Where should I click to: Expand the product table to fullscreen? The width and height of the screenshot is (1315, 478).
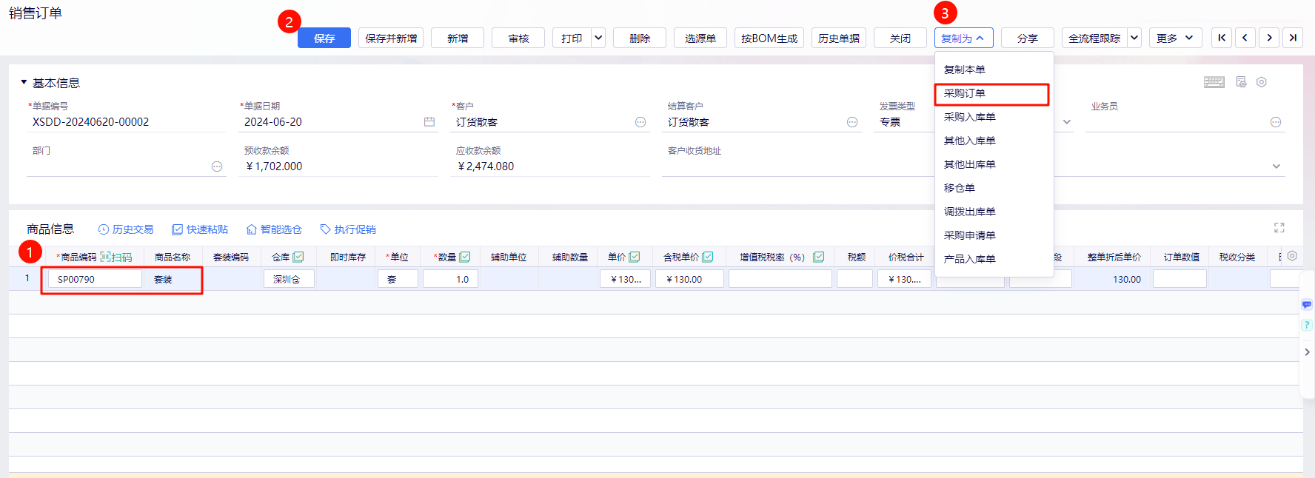[x=1279, y=228]
